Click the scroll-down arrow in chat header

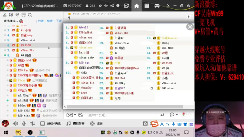pos(188,17)
